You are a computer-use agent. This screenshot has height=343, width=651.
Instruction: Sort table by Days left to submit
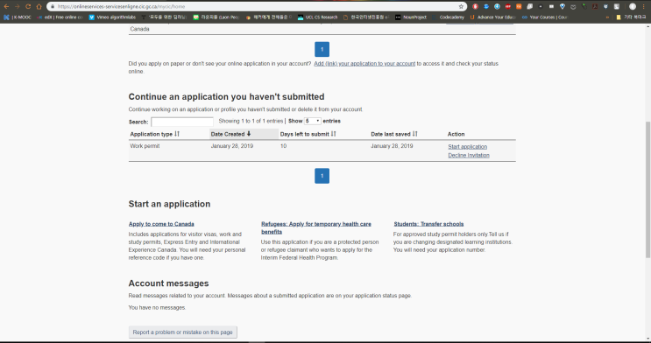tap(308, 134)
